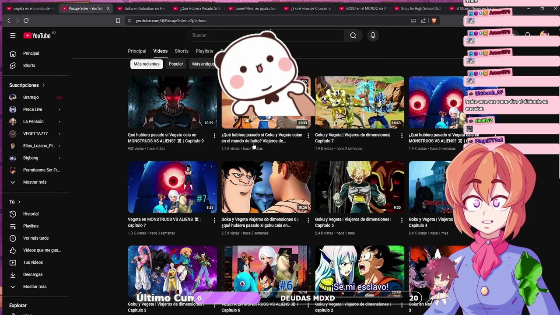
Task: Open the Brave shields icon
Action: [434, 21]
